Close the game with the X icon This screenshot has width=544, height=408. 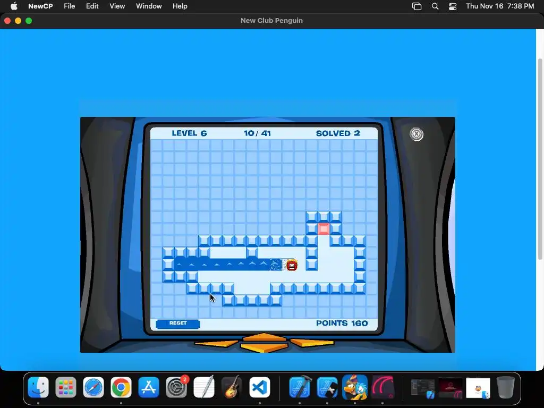click(416, 134)
